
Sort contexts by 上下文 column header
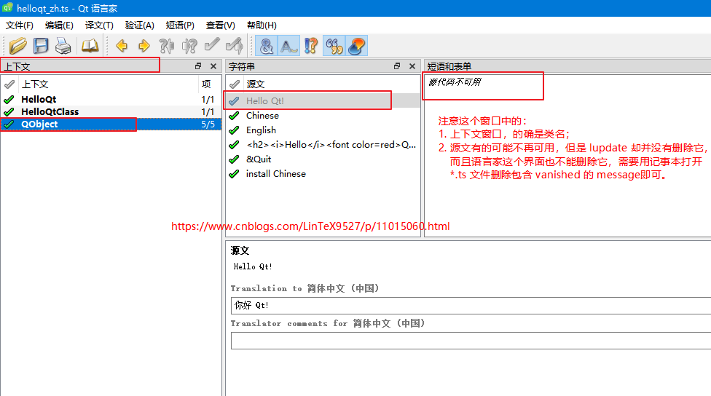pos(108,84)
